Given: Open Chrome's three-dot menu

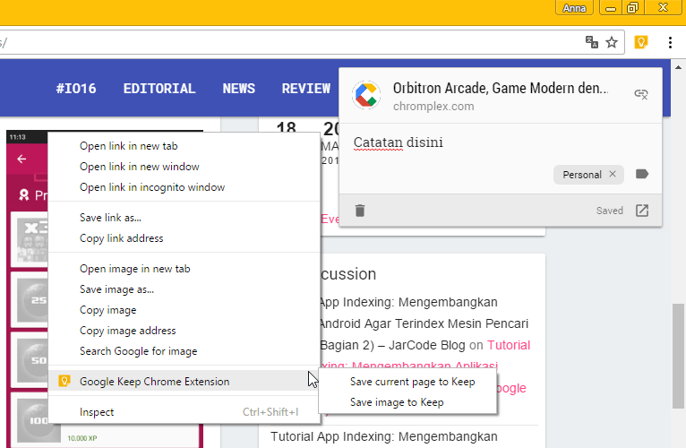Looking at the screenshot, I should click(x=670, y=42).
